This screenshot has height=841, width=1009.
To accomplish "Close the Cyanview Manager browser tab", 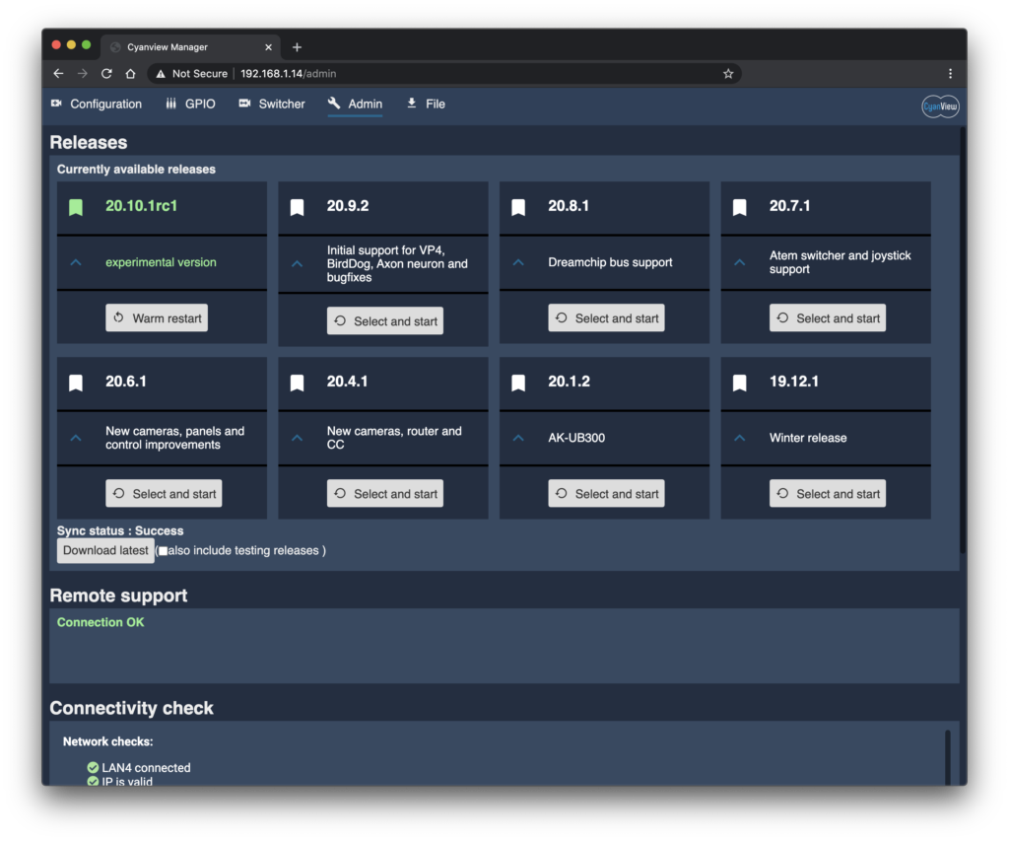I will (x=268, y=47).
